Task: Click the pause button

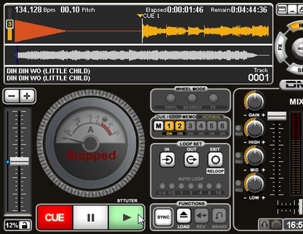Action: [x=91, y=217]
